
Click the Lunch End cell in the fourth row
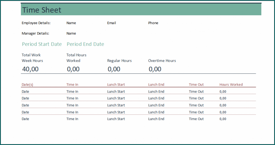click(x=156, y=112)
